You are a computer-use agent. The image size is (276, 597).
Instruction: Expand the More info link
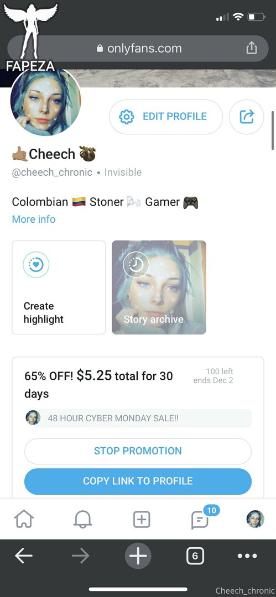(34, 219)
